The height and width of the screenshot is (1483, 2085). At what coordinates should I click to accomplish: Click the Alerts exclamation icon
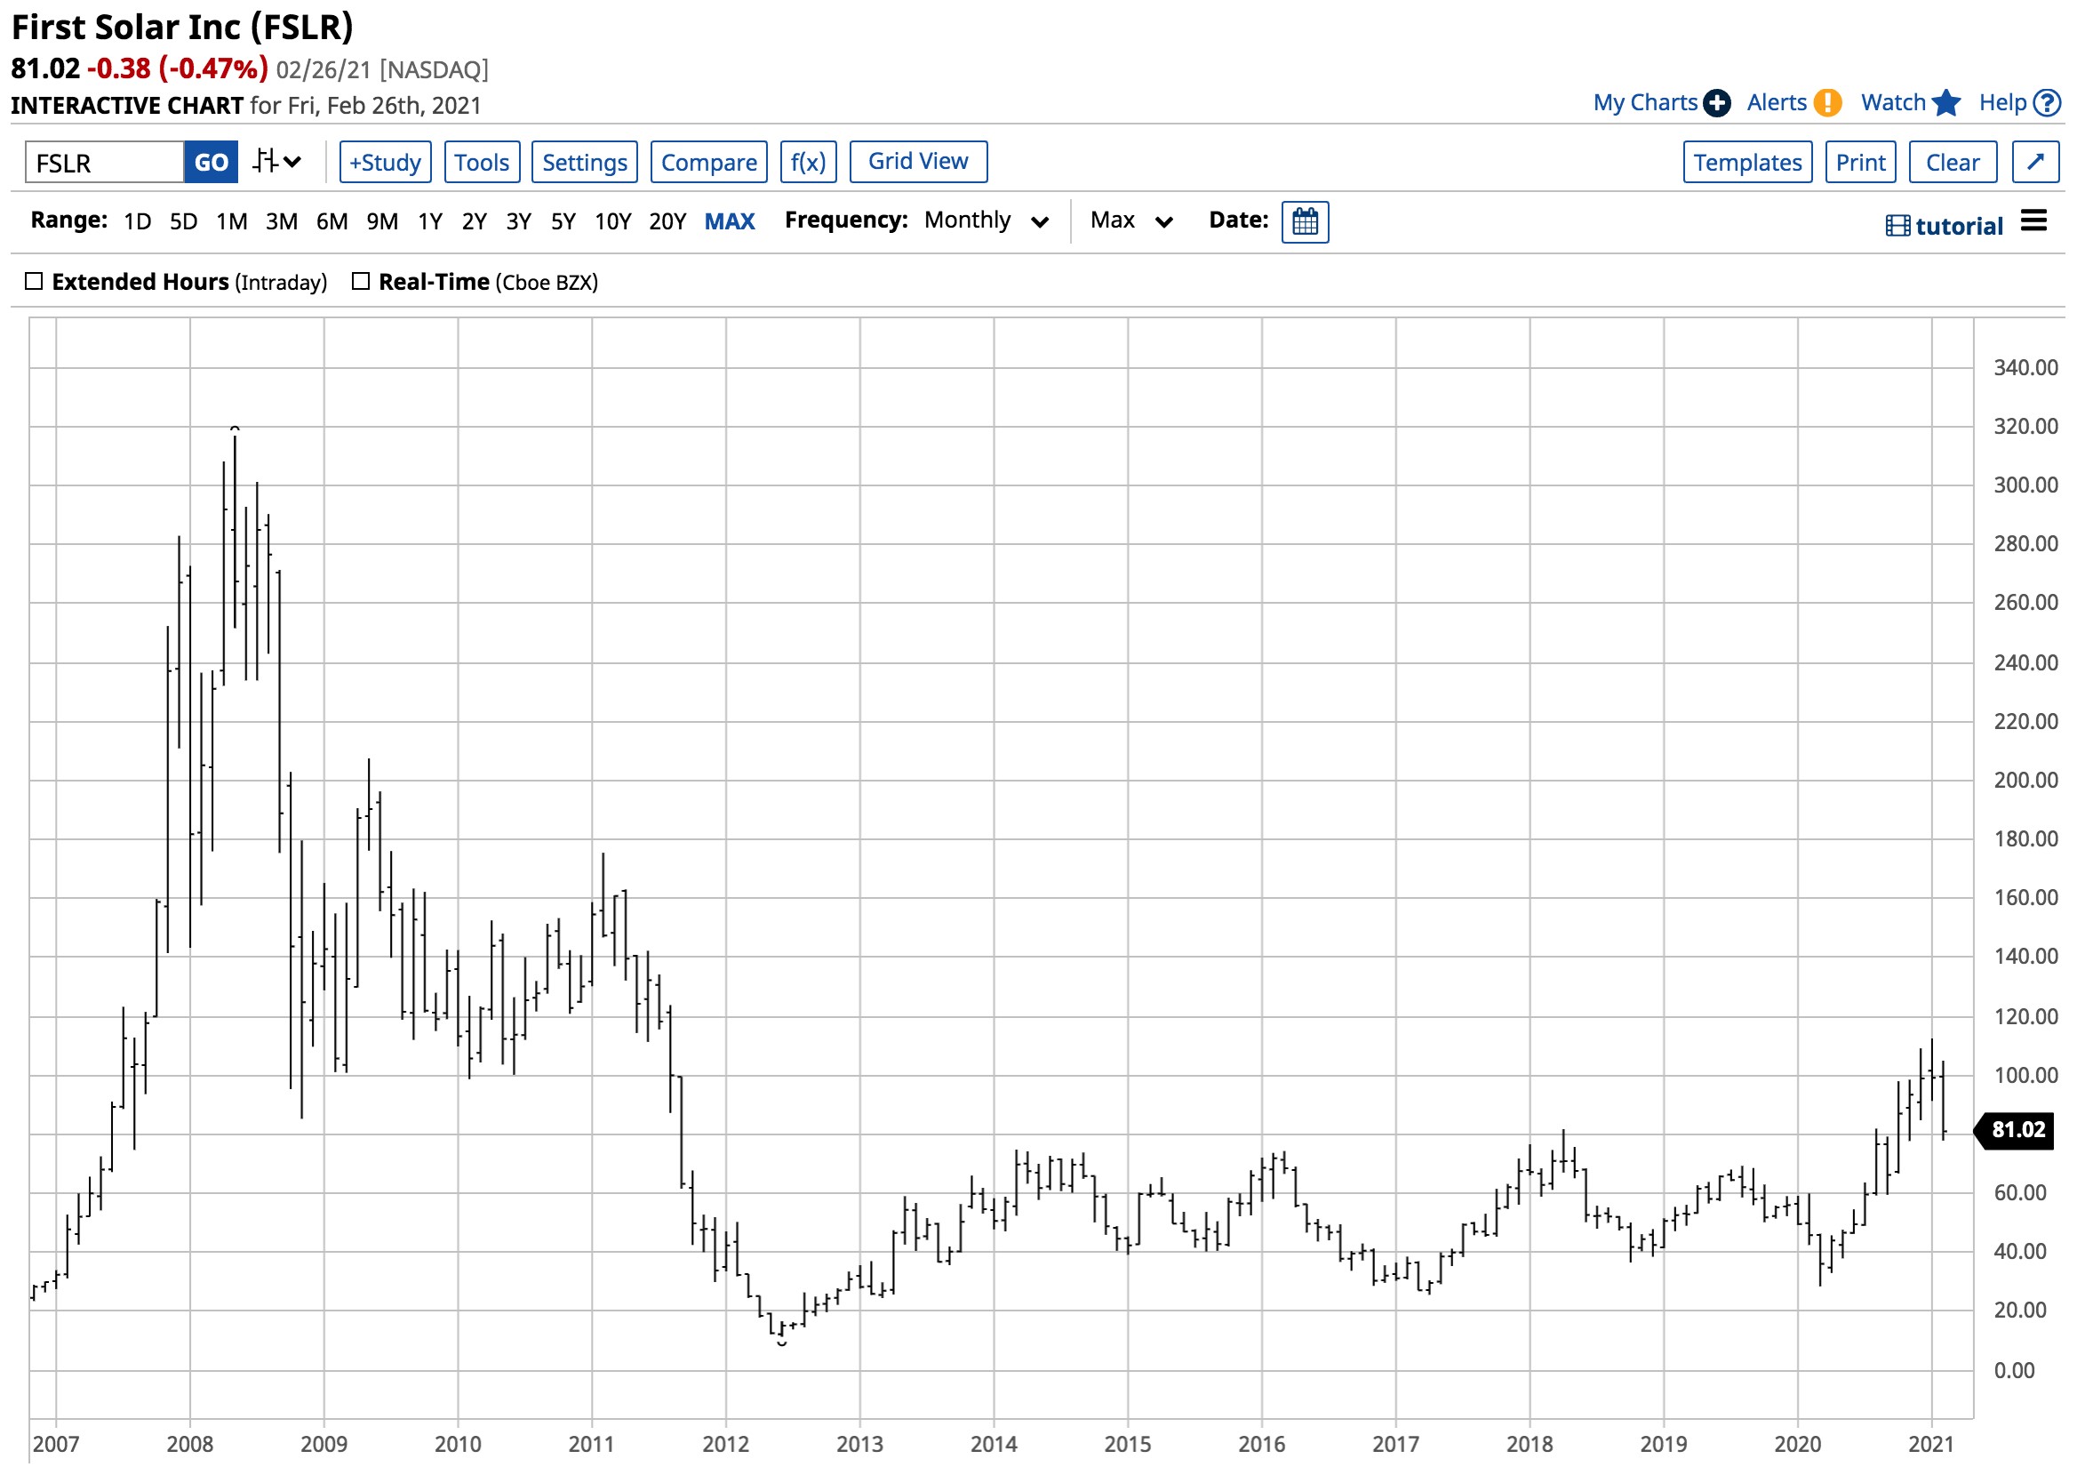click(x=1827, y=103)
